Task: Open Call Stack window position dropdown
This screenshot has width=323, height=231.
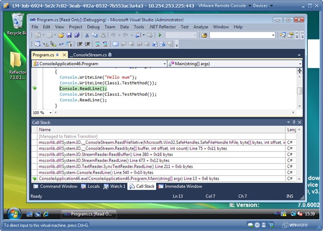Action: click(289, 123)
